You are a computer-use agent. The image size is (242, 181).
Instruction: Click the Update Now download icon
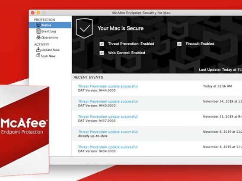pos(38,50)
